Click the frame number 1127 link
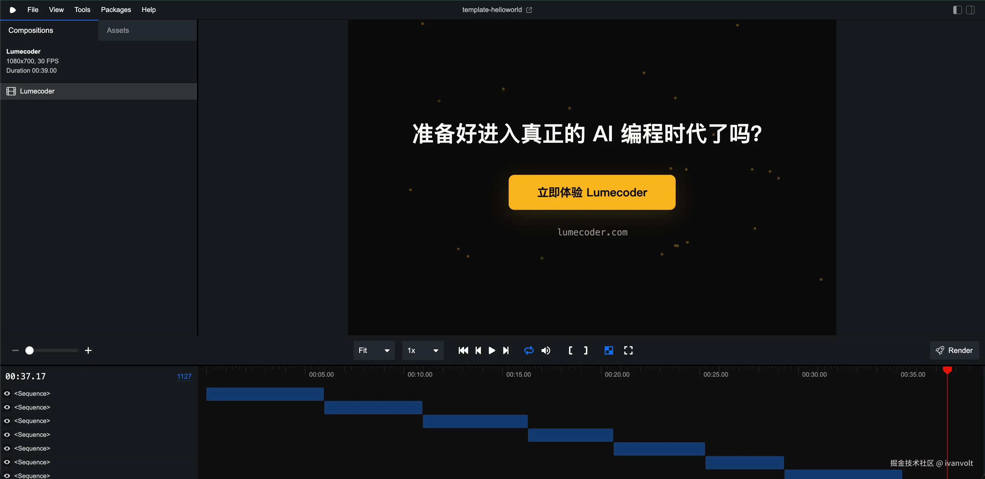The width and height of the screenshot is (985, 479). coord(184,376)
